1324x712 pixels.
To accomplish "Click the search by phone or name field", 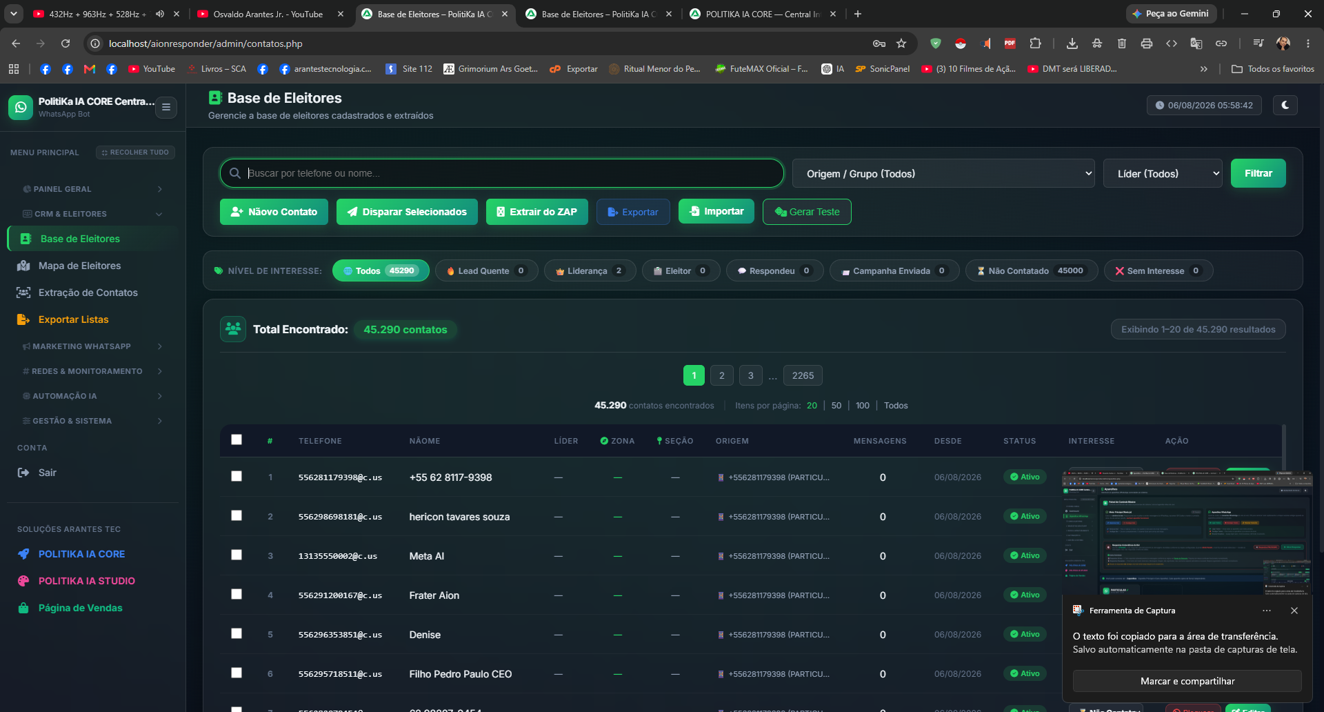I will tap(502, 173).
